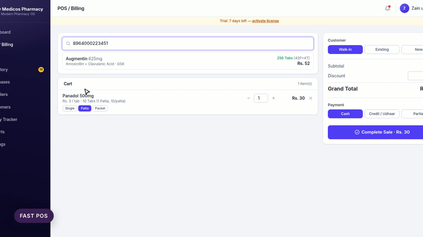Click the Panadol quantity input field
The width and height of the screenshot is (423, 237).
261,98
